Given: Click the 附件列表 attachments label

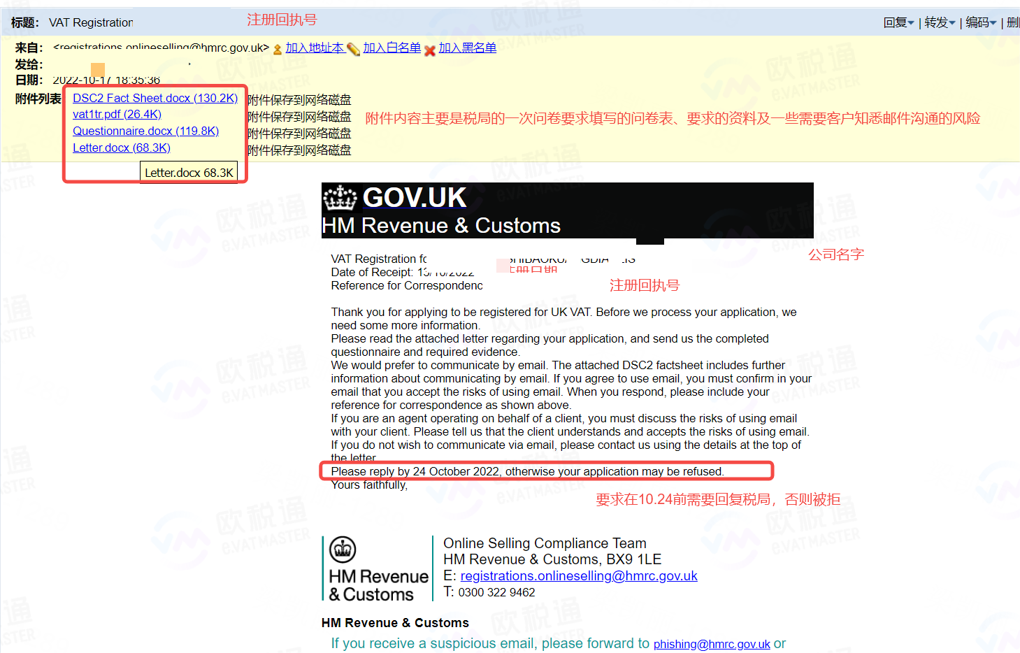Looking at the screenshot, I should coord(38,99).
